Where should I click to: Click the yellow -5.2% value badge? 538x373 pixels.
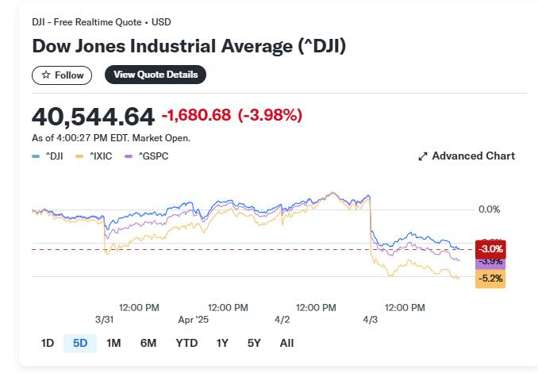pos(490,279)
